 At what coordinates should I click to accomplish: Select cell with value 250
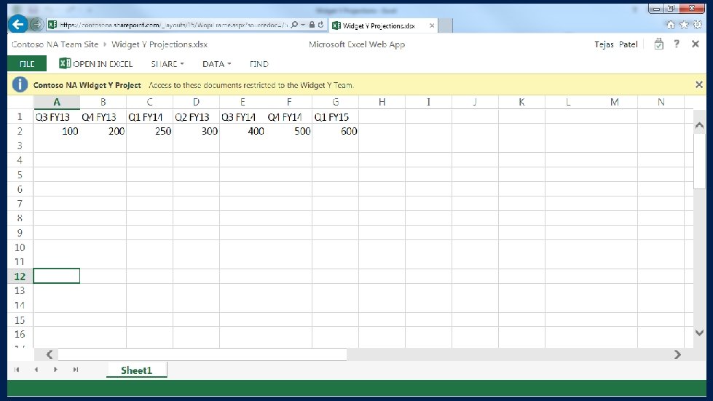149,131
